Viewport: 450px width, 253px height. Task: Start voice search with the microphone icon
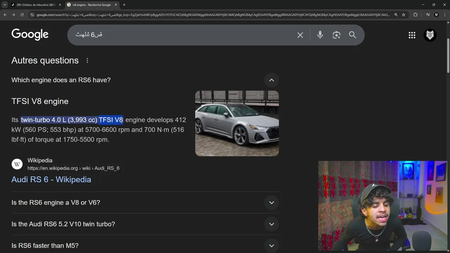coord(320,35)
